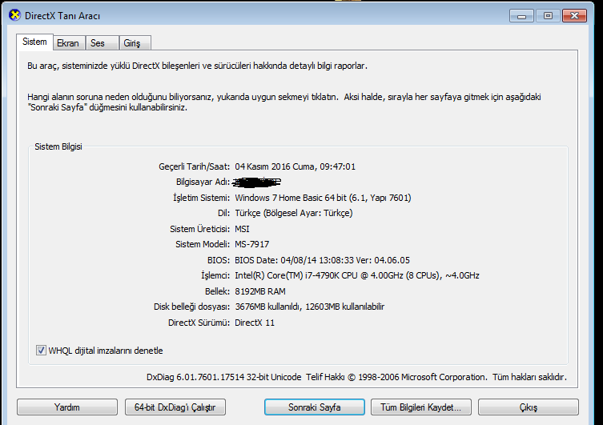Switch to the Sistem tab

coord(34,42)
